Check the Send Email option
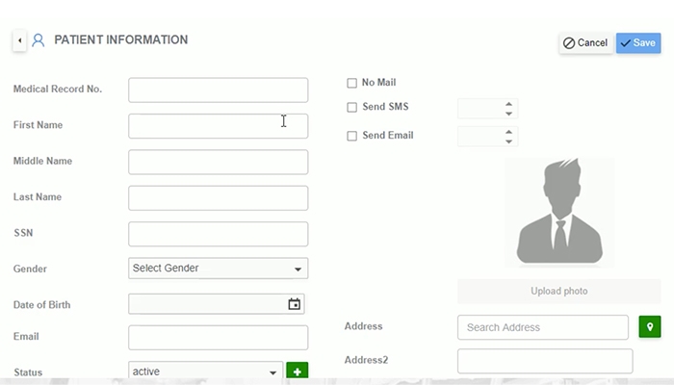This screenshot has height=385, width=674. (x=351, y=136)
